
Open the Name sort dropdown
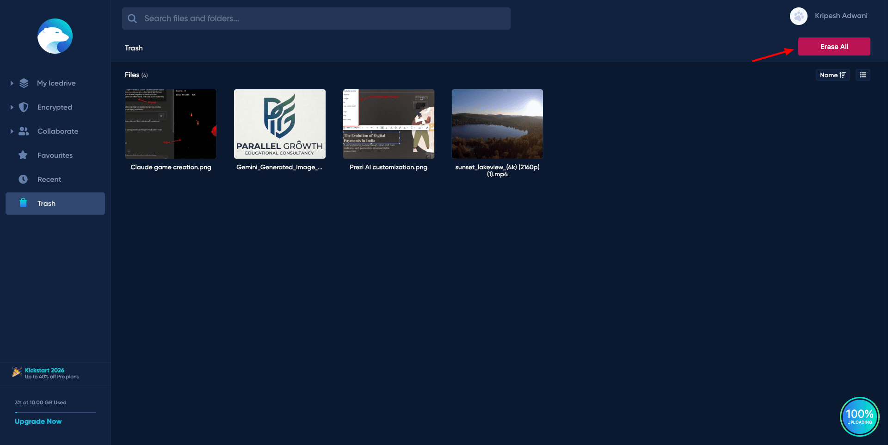coord(832,75)
